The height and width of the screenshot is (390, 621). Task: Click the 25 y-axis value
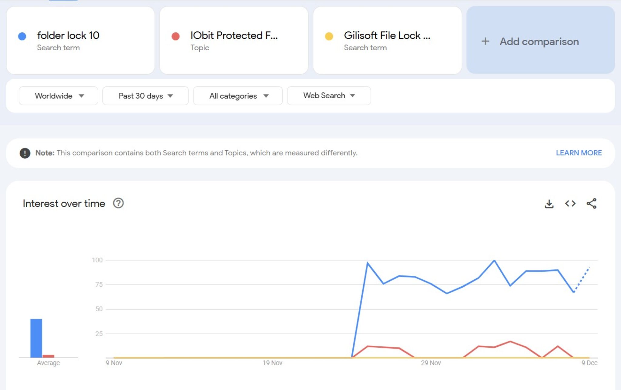point(99,334)
